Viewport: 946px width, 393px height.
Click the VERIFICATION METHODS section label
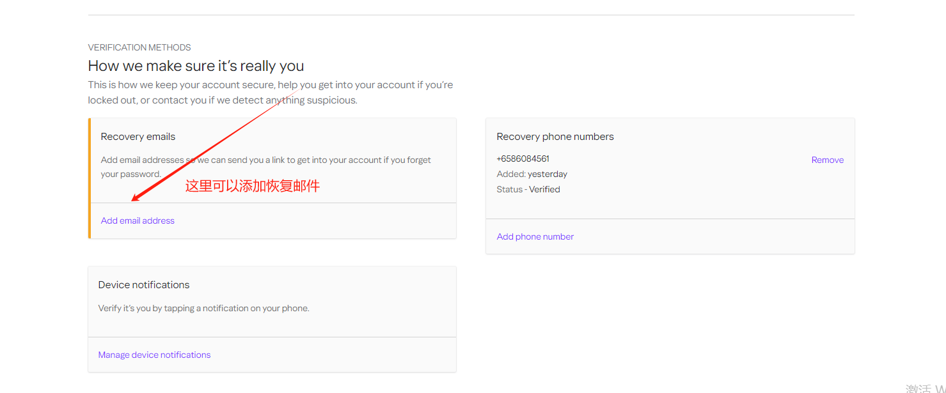139,47
